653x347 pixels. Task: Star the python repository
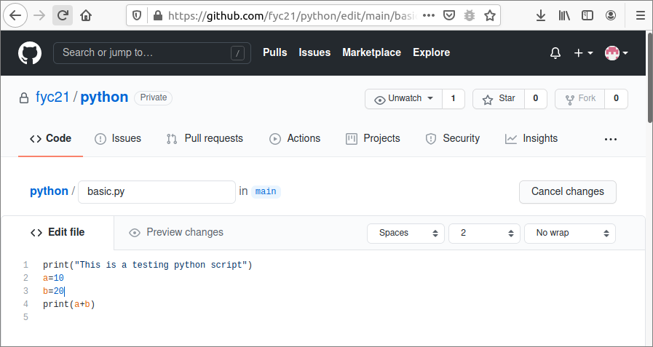tap(499, 99)
